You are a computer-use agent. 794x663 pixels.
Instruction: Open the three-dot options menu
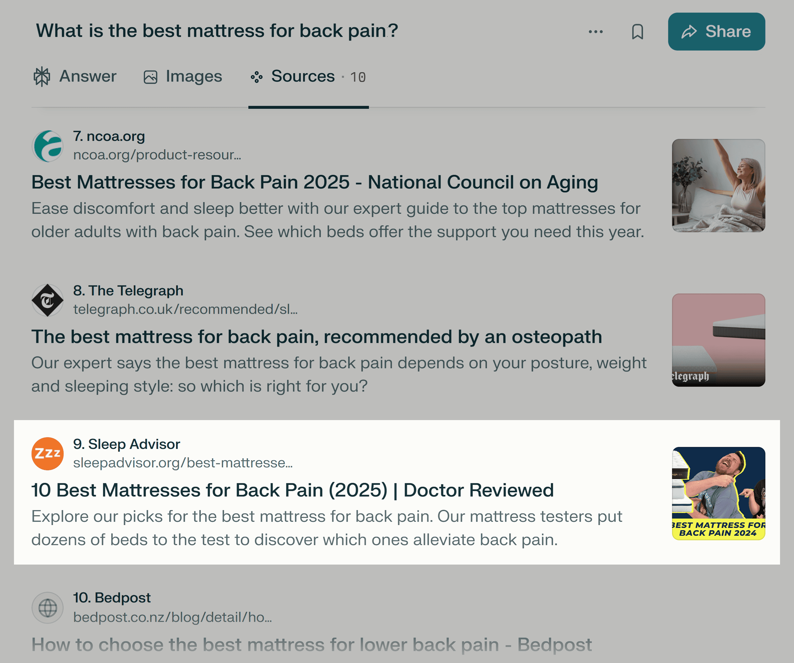coord(596,32)
